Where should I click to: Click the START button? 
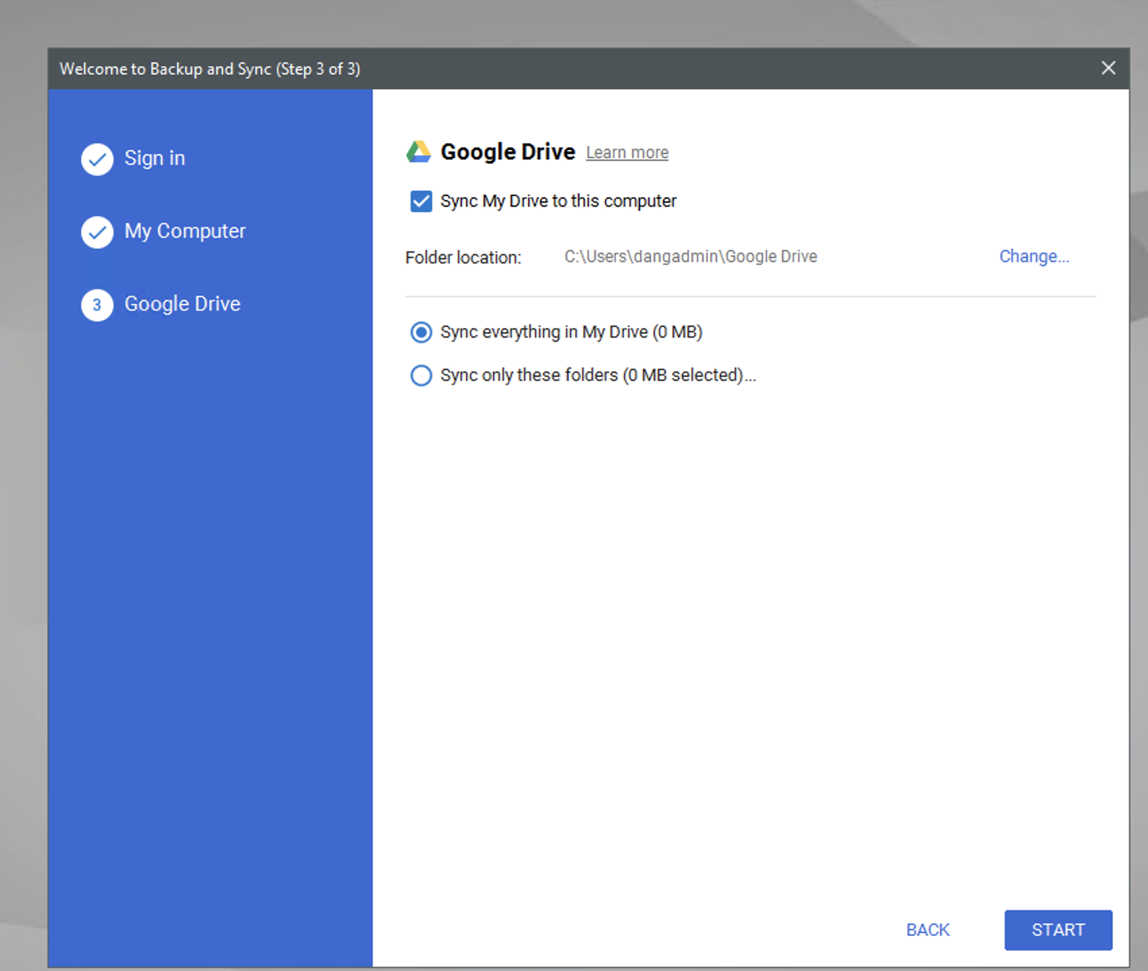[x=1058, y=930]
